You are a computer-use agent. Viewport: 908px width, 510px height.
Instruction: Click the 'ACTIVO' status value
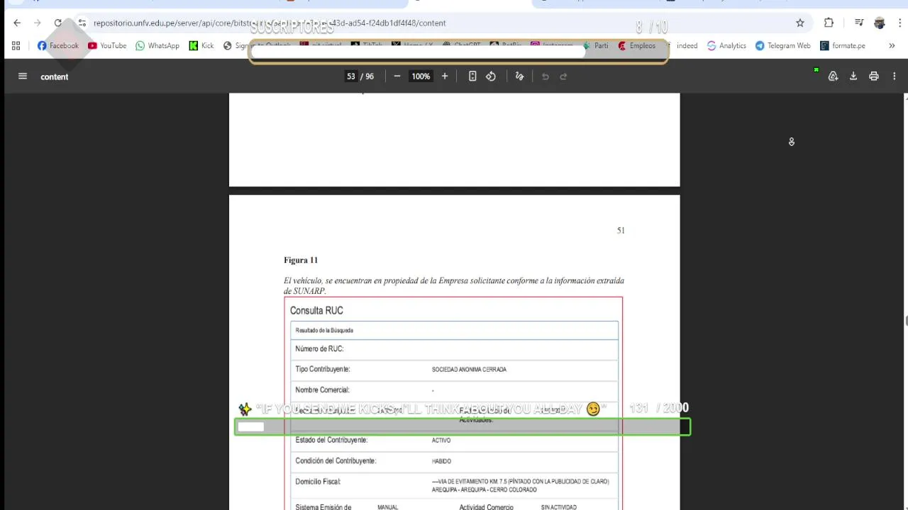[x=441, y=441]
